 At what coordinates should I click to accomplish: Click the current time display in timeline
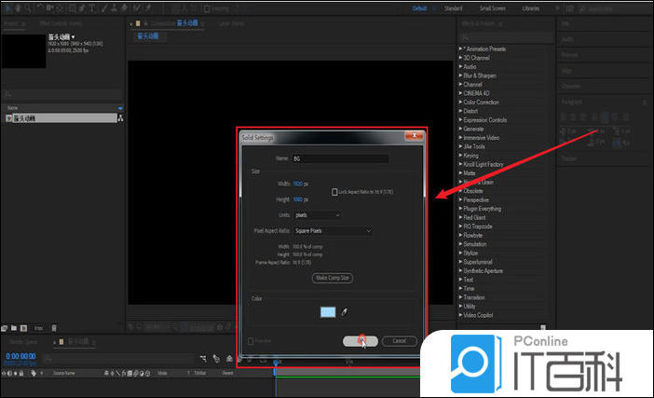click(x=20, y=356)
